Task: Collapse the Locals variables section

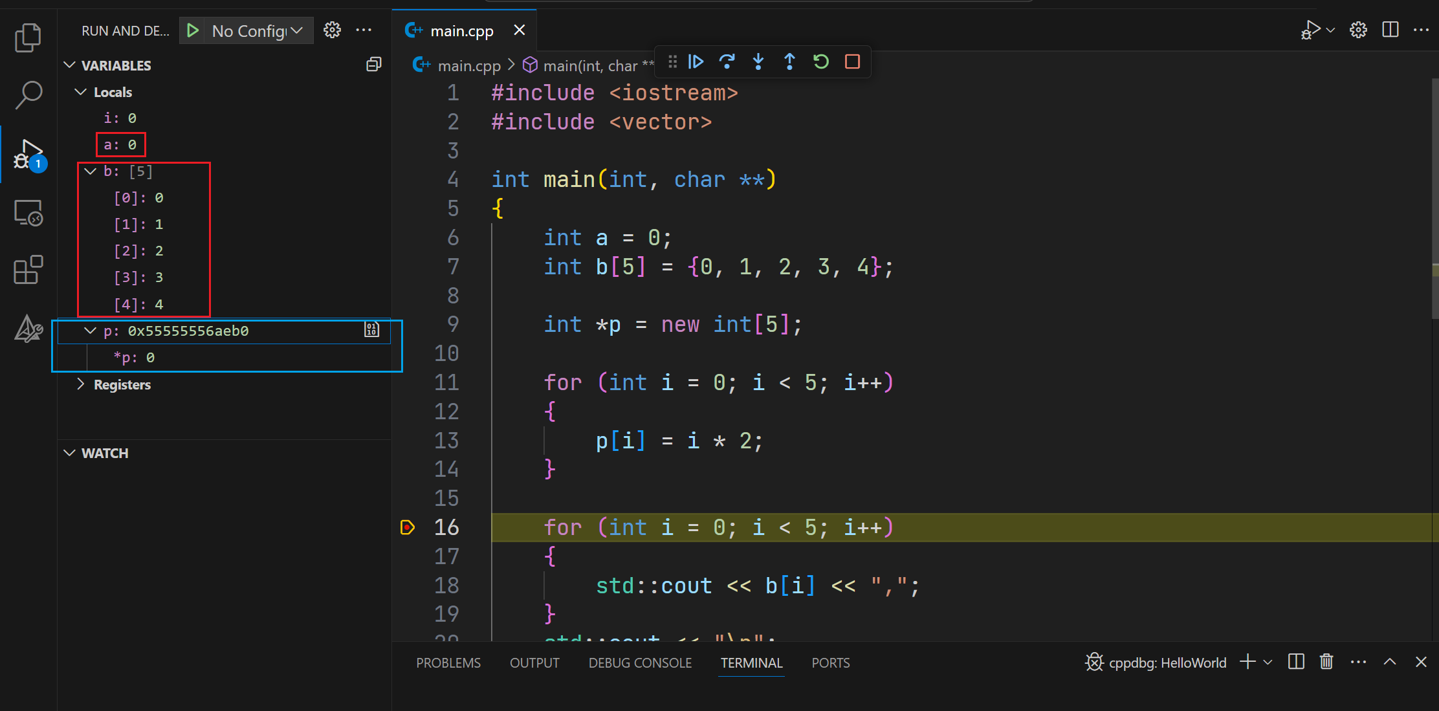Action: [83, 91]
